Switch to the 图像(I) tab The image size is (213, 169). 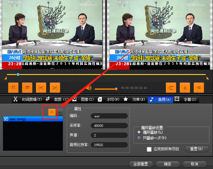pos(87,99)
